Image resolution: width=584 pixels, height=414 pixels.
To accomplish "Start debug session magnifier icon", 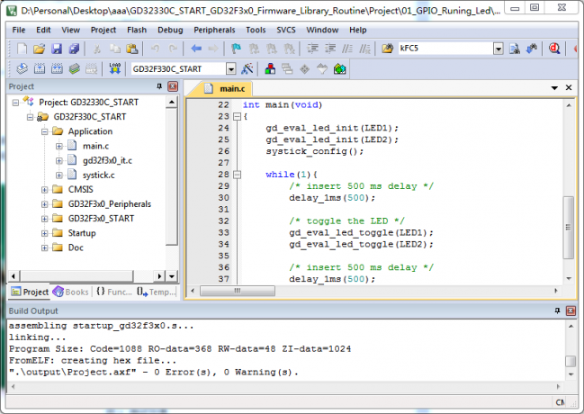I will tap(555, 48).
